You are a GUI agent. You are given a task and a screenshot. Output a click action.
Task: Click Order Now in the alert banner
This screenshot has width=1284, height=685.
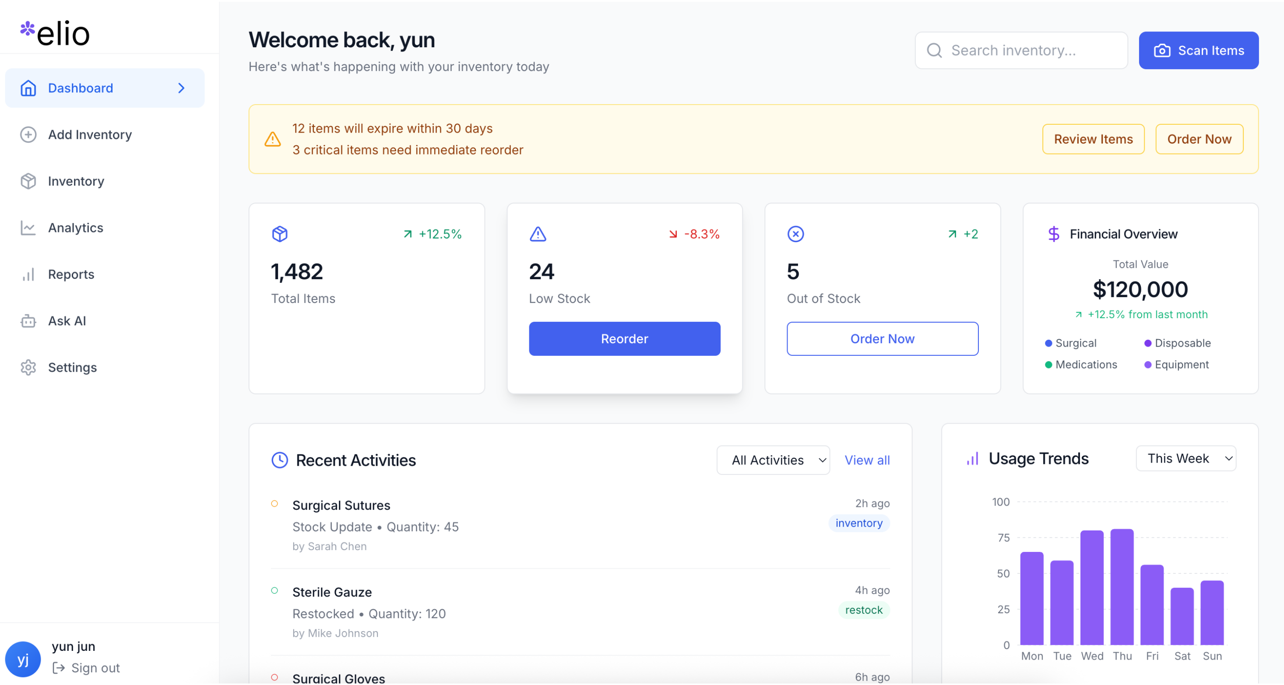click(1200, 139)
